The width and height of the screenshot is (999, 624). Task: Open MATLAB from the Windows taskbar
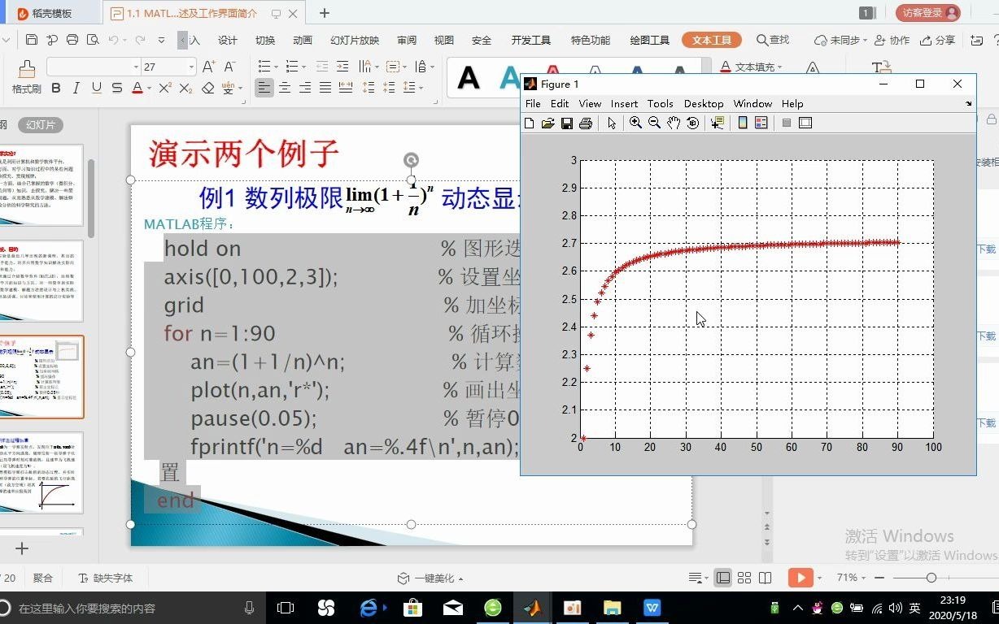[x=533, y=607]
